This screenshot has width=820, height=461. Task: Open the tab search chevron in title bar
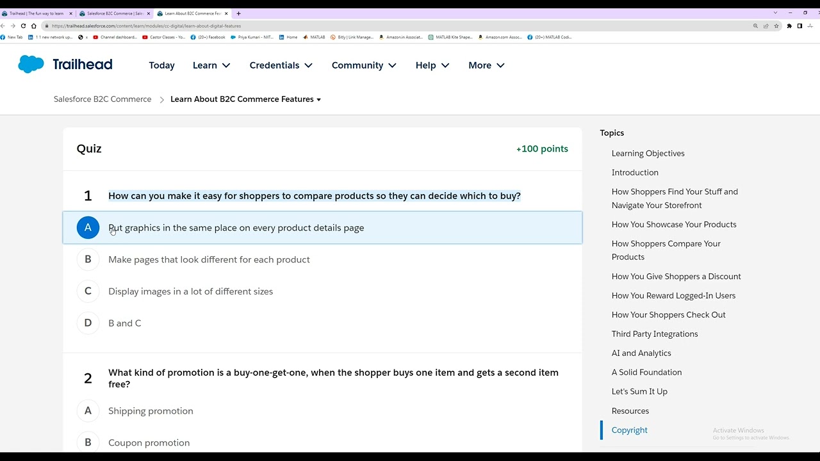pos(775,13)
